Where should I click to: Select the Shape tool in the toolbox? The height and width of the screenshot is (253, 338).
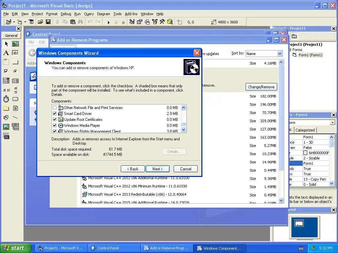[x=6, y=118]
